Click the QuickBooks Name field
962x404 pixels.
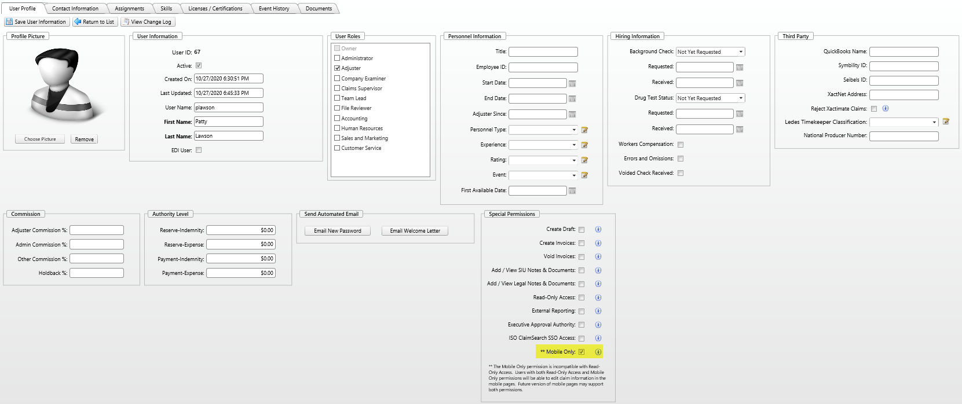pyautogui.click(x=904, y=52)
